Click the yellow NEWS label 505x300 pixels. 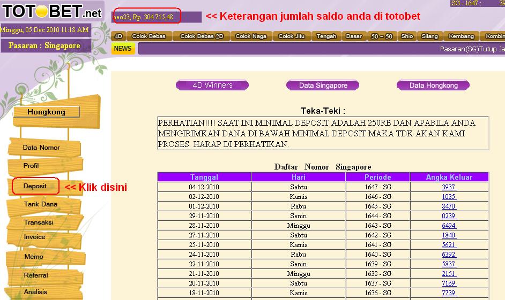pyautogui.click(x=123, y=49)
